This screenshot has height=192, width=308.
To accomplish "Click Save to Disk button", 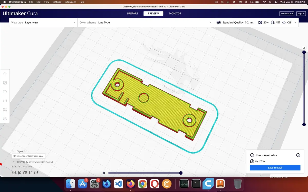I will [275, 168].
